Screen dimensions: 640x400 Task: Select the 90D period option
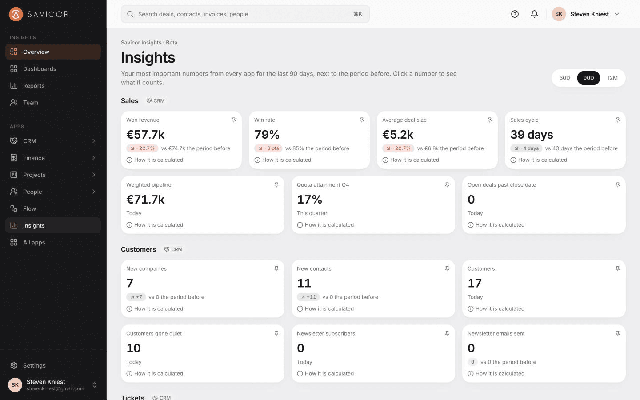click(x=588, y=78)
